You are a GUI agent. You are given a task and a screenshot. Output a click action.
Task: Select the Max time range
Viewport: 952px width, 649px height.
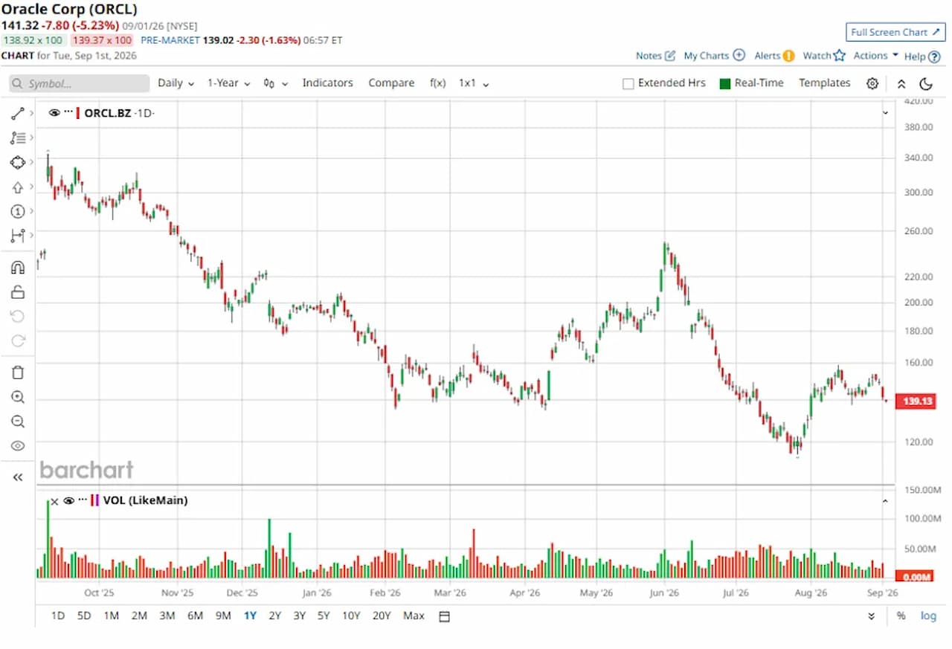point(414,616)
